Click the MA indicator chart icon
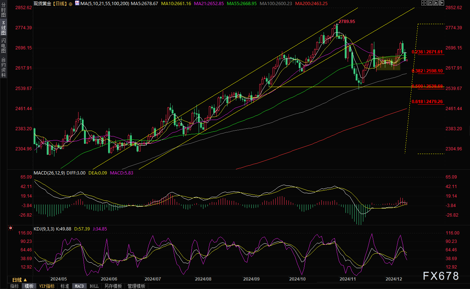Screen dimensions: 470x289 [77, 3]
